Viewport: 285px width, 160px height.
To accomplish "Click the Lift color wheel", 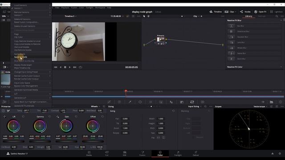I will pyautogui.click(x=13, y=126).
